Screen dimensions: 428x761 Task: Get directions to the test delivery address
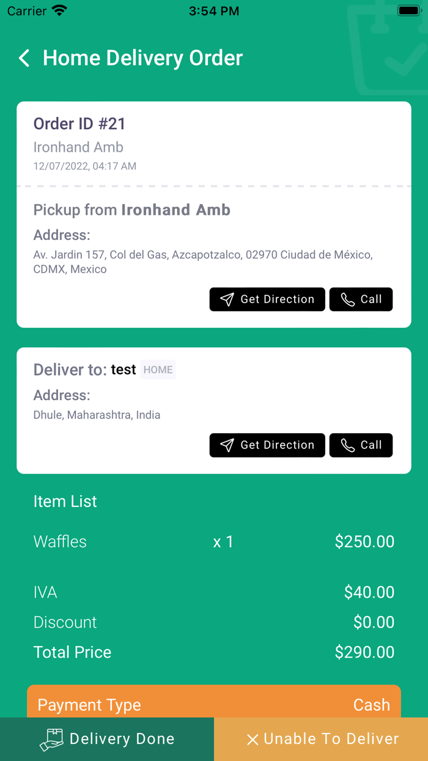coord(267,445)
